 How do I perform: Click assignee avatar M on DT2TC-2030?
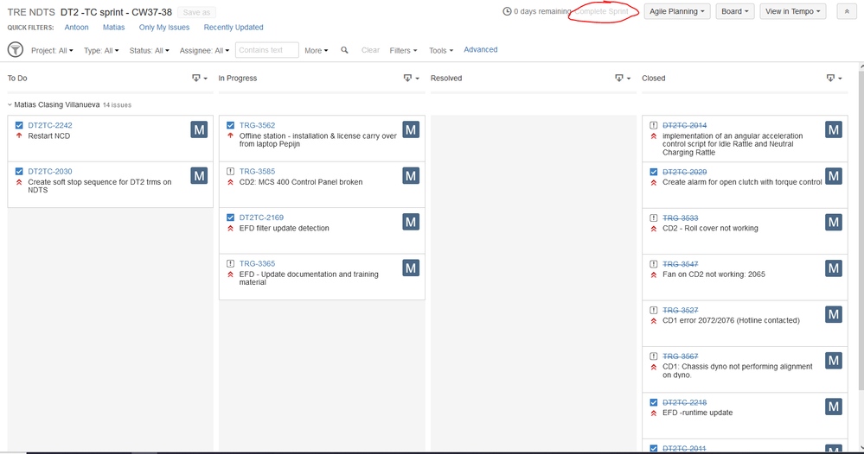tap(199, 176)
